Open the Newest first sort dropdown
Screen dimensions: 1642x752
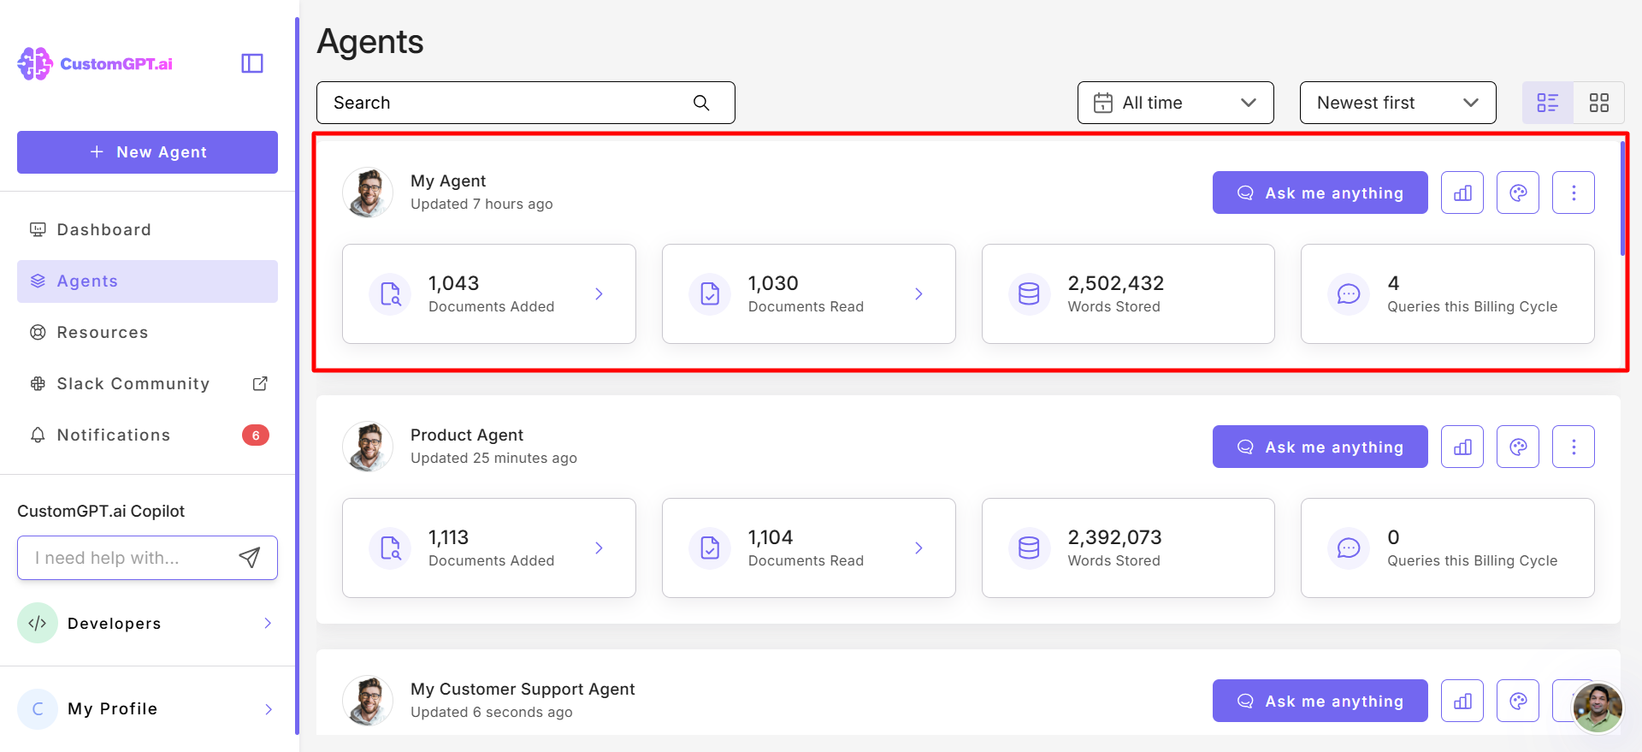pyautogui.click(x=1398, y=103)
